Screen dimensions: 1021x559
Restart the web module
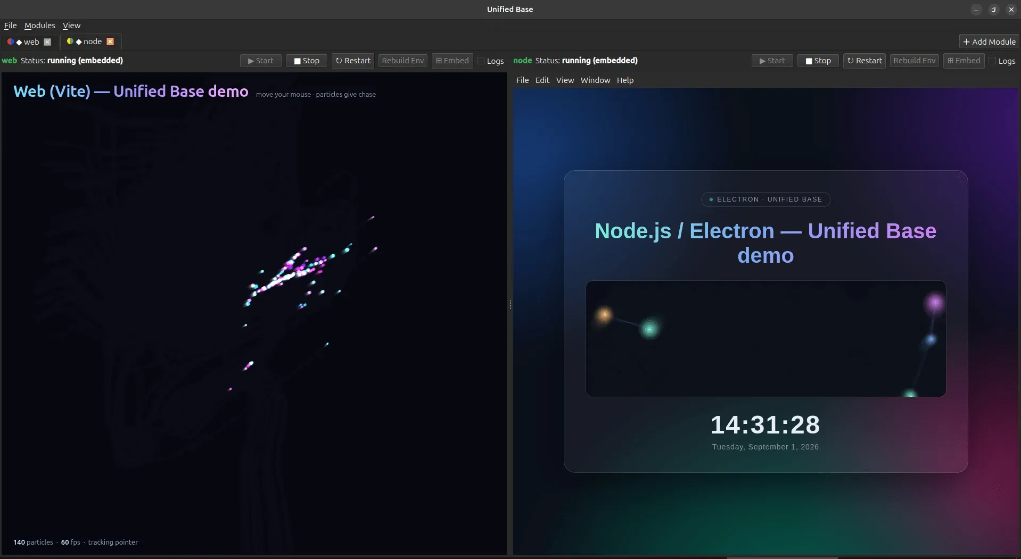[353, 61]
